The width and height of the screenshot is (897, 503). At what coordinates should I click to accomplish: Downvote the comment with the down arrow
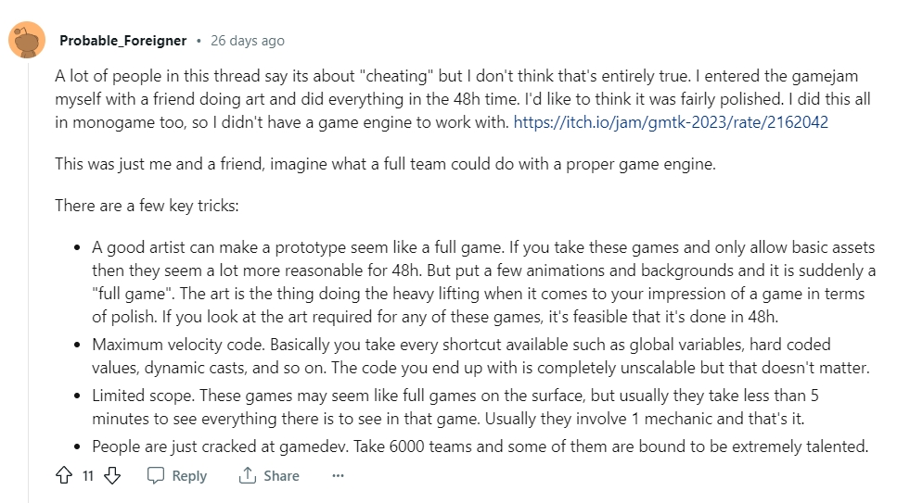pos(112,475)
